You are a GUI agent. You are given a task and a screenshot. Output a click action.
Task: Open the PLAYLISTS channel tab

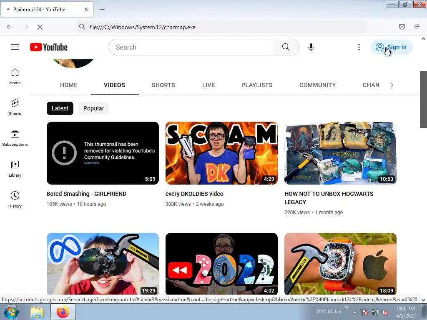click(257, 85)
